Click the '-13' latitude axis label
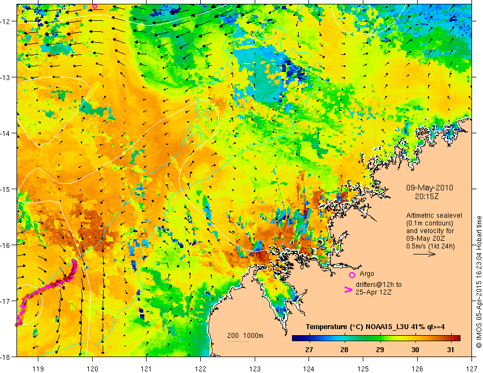 [x=6, y=77]
